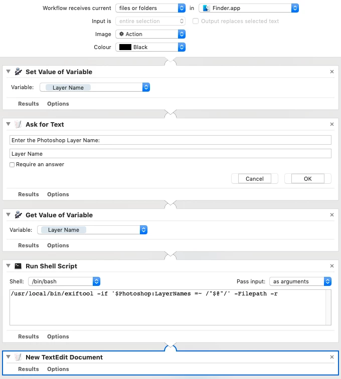Open the Shell /bin/bash dropdown

point(64,281)
